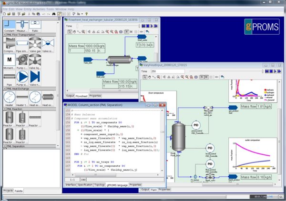Image resolution: width=286 pixels, height=201 pixels.
Task: Collapse the PML Flow Transportation section
Action: point(5,35)
